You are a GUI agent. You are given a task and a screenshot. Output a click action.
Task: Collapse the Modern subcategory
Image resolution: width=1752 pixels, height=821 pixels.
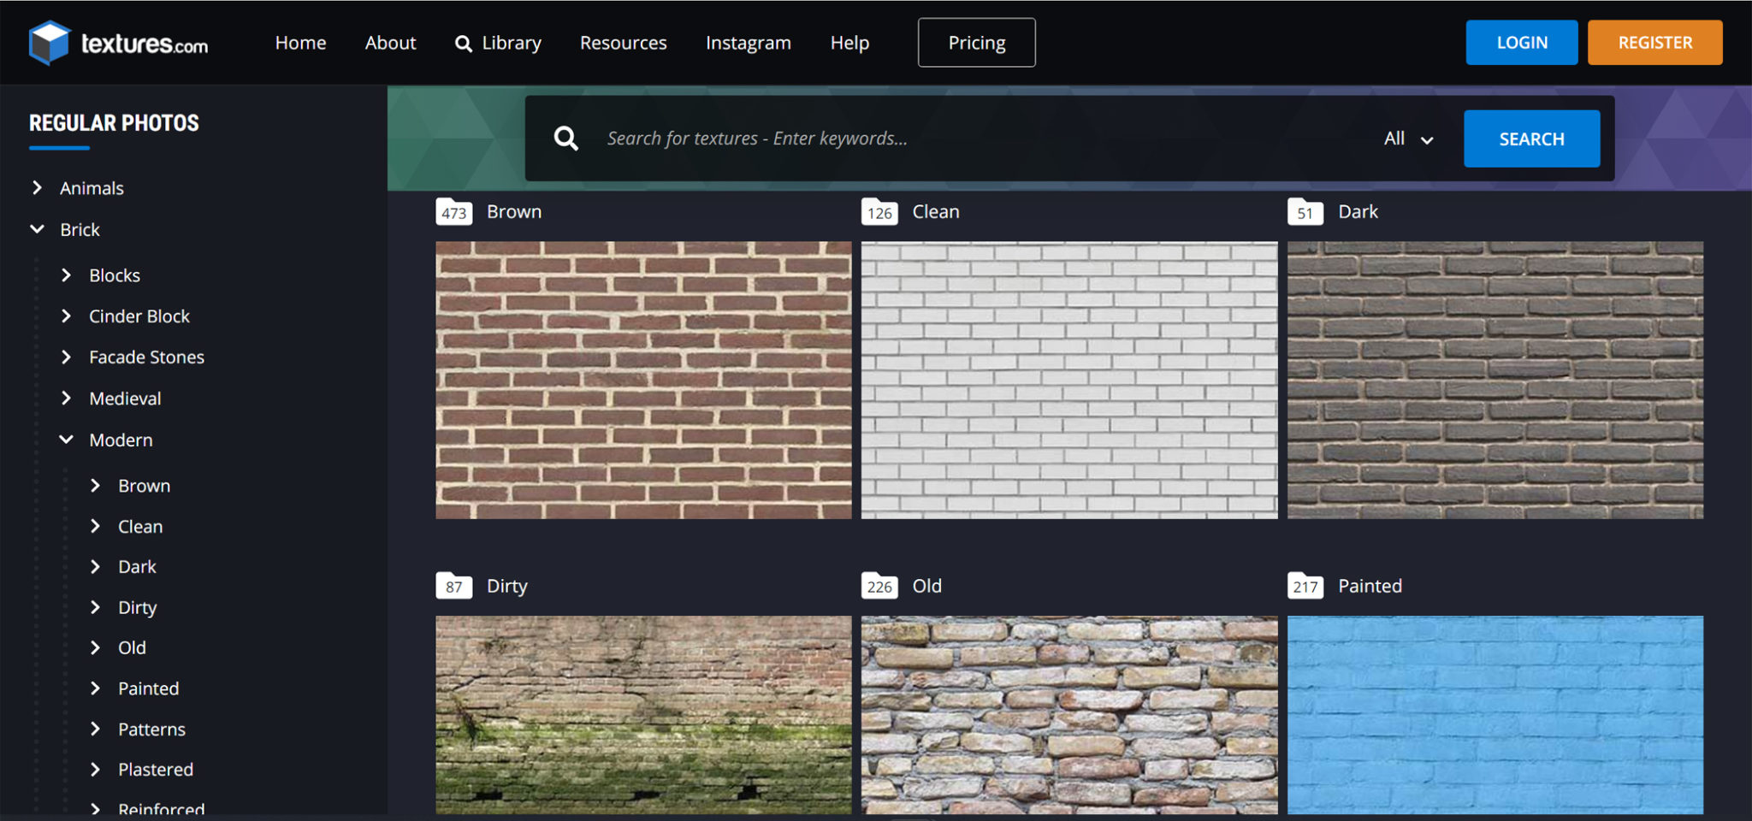[x=66, y=439]
